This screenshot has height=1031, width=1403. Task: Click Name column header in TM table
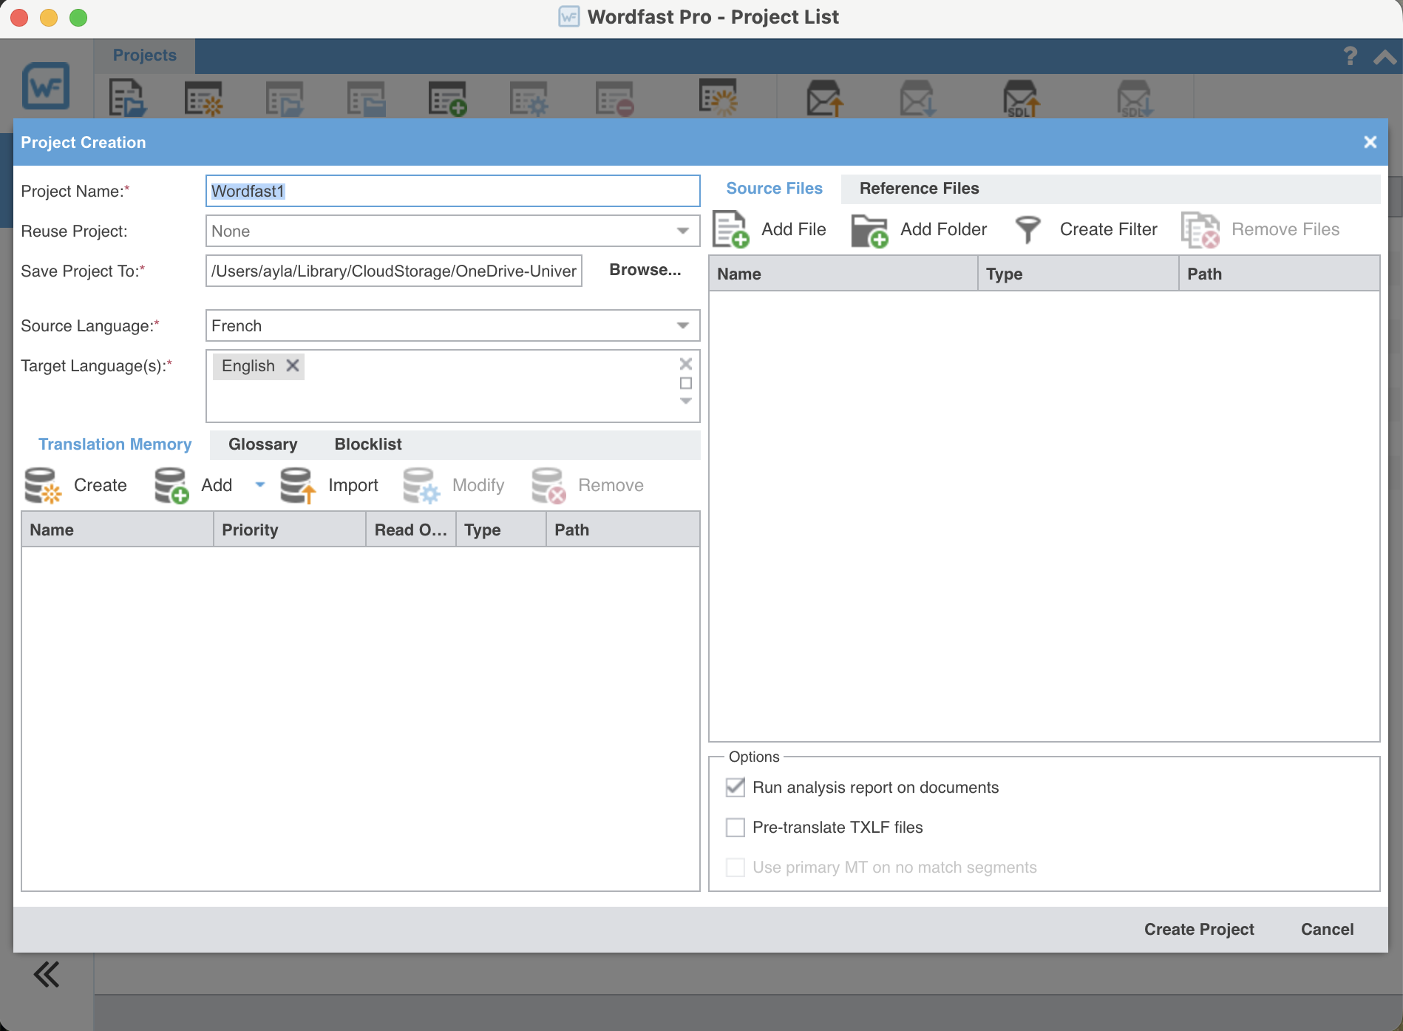(x=118, y=530)
